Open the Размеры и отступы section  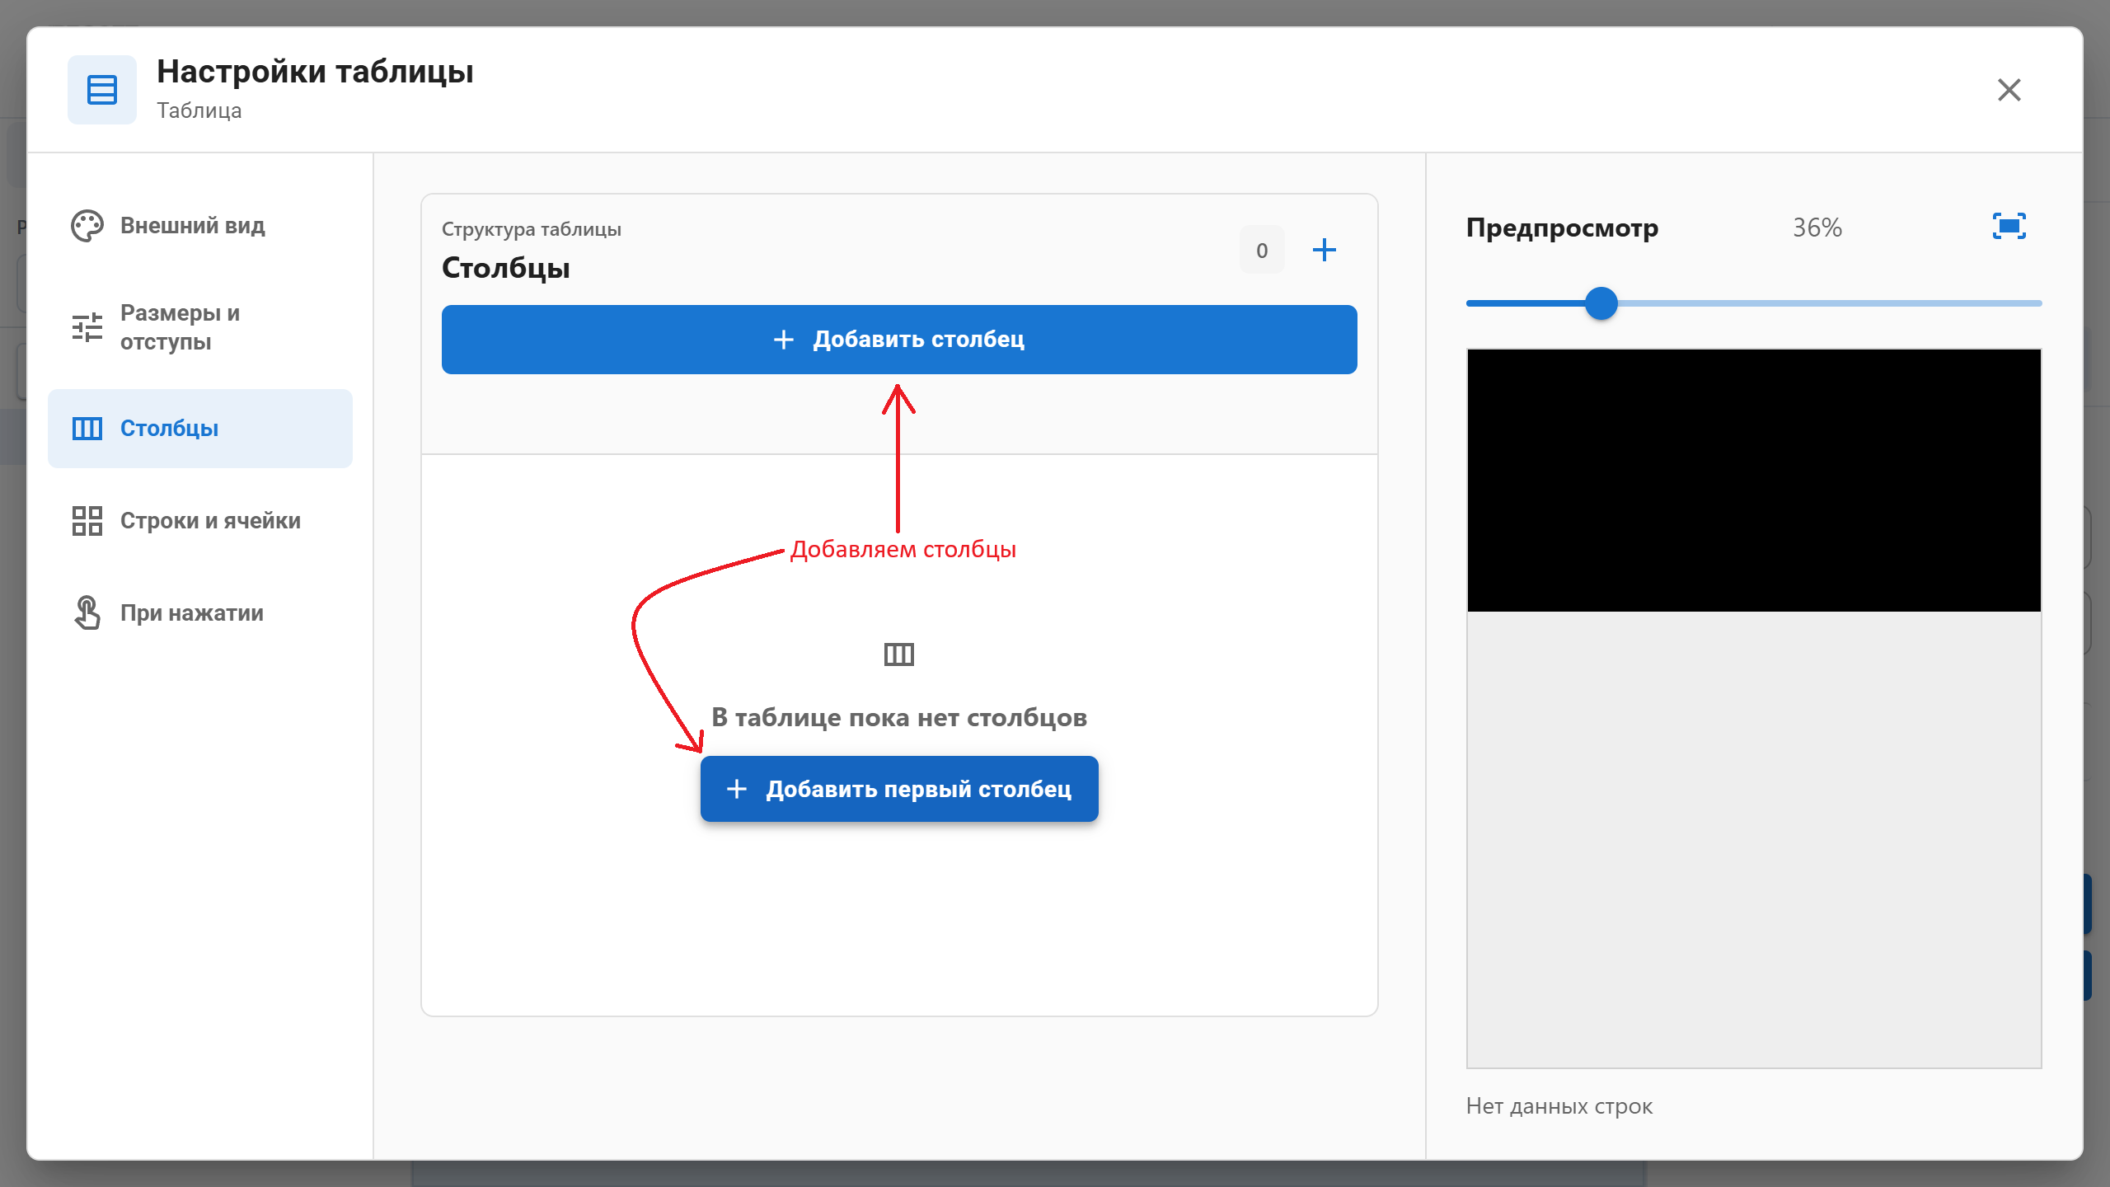point(200,327)
